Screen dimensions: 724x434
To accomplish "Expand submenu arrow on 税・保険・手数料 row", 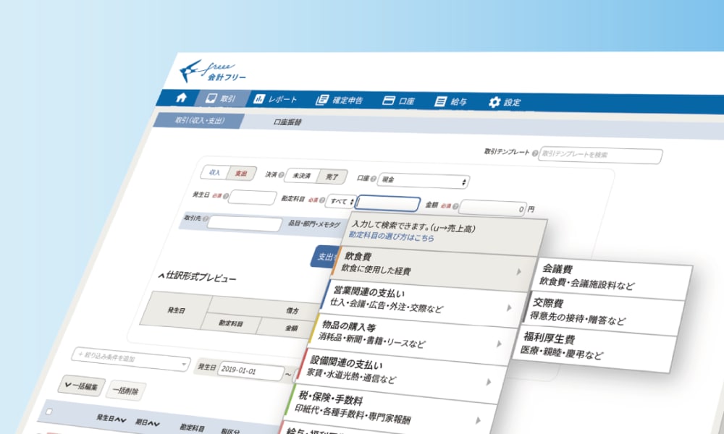I will tap(478, 420).
